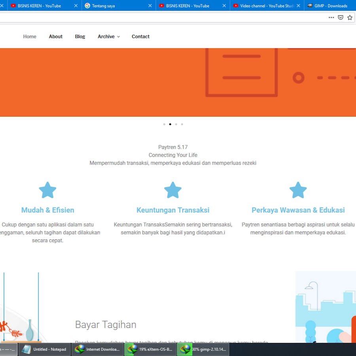The image size is (356, 356).
Task: Close the Tentang saya tab
Action: click(150, 6)
